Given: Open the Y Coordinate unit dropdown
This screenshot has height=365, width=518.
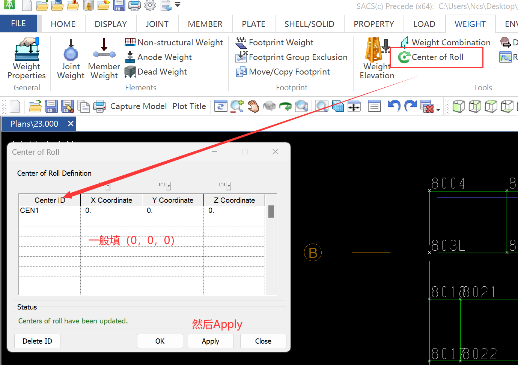Looking at the screenshot, I should [169, 186].
